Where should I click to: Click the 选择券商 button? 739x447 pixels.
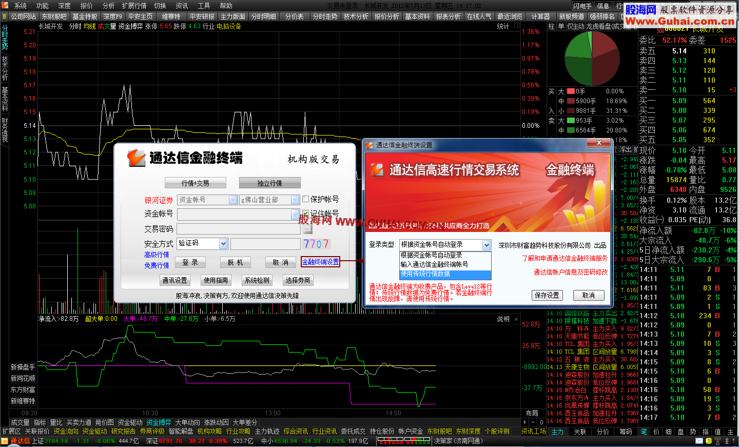[298, 280]
